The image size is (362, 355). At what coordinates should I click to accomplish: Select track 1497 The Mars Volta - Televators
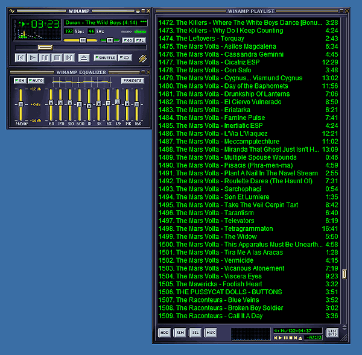click(x=249, y=221)
